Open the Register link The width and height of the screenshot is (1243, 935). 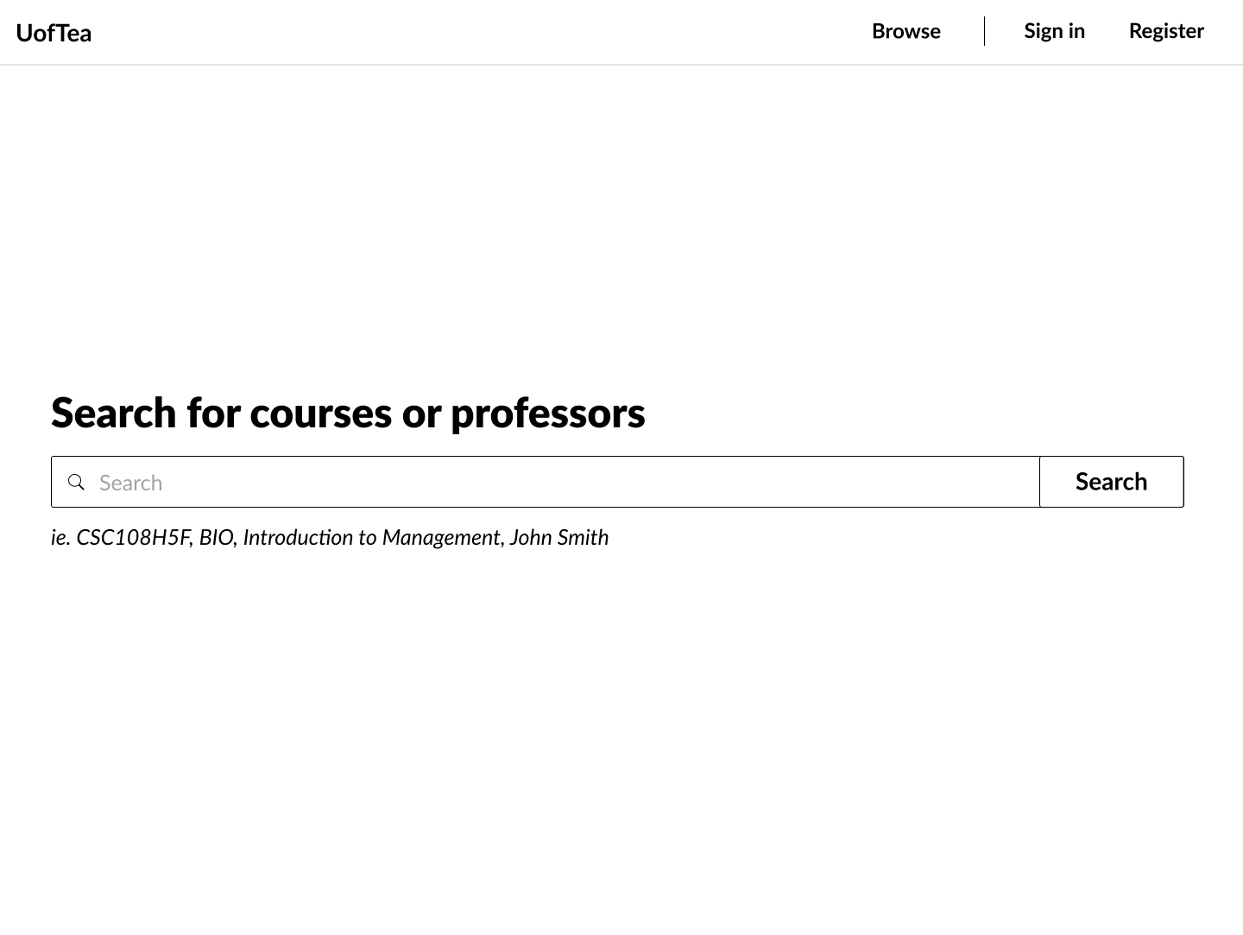tap(1166, 31)
